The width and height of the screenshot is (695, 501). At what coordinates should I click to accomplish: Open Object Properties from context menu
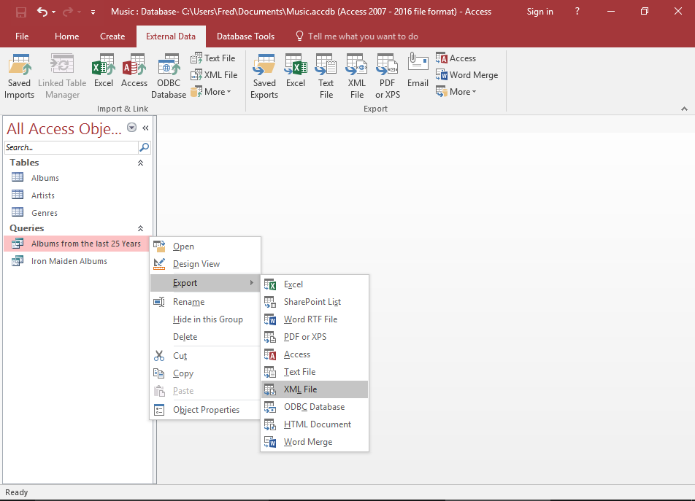point(205,410)
